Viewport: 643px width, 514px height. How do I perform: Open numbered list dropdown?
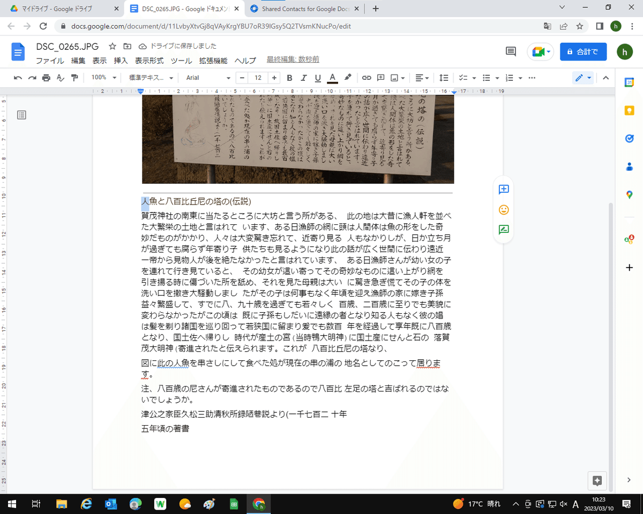513,78
